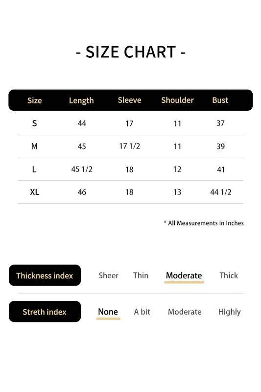Click the All Measurements in Inches note

point(204,223)
